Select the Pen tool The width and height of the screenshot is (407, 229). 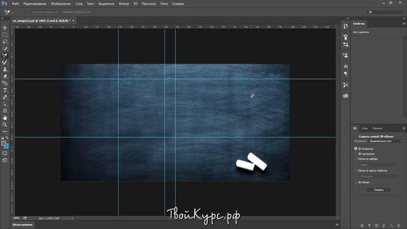pos(4,97)
